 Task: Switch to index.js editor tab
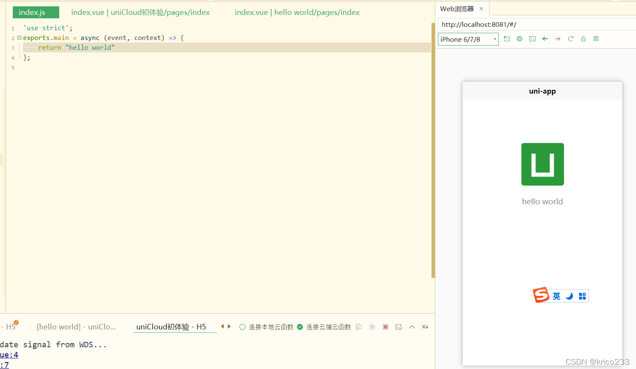click(x=36, y=12)
